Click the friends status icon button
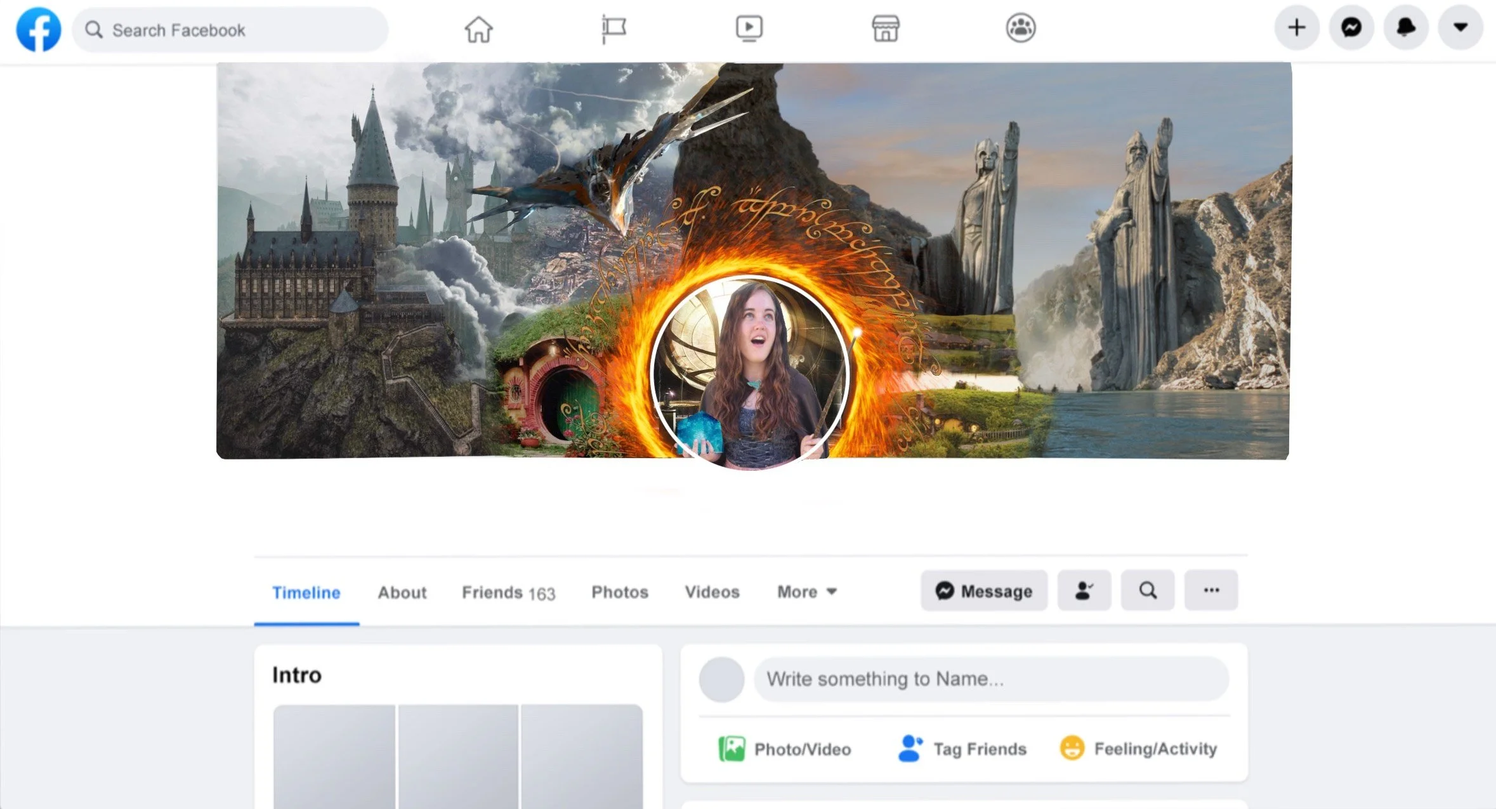This screenshot has width=1496, height=809. pyautogui.click(x=1084, y=591)
